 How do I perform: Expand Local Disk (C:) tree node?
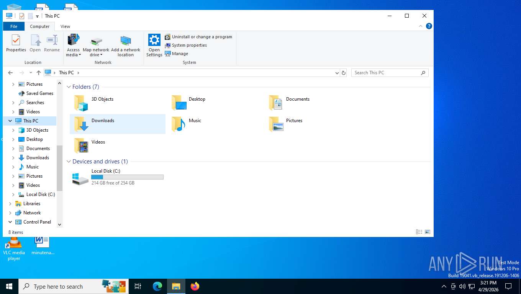[13, 194]
